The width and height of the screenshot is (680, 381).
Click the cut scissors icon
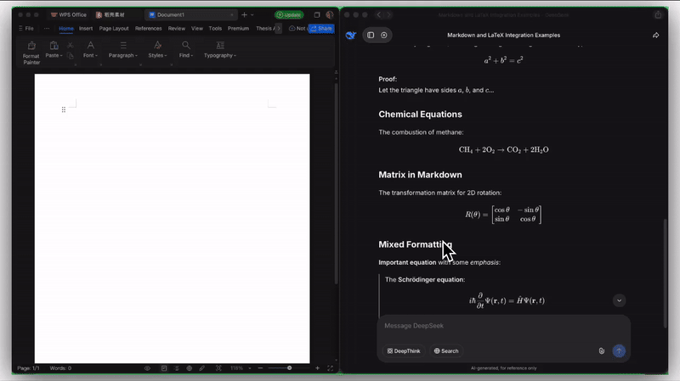tap(70, 45)
